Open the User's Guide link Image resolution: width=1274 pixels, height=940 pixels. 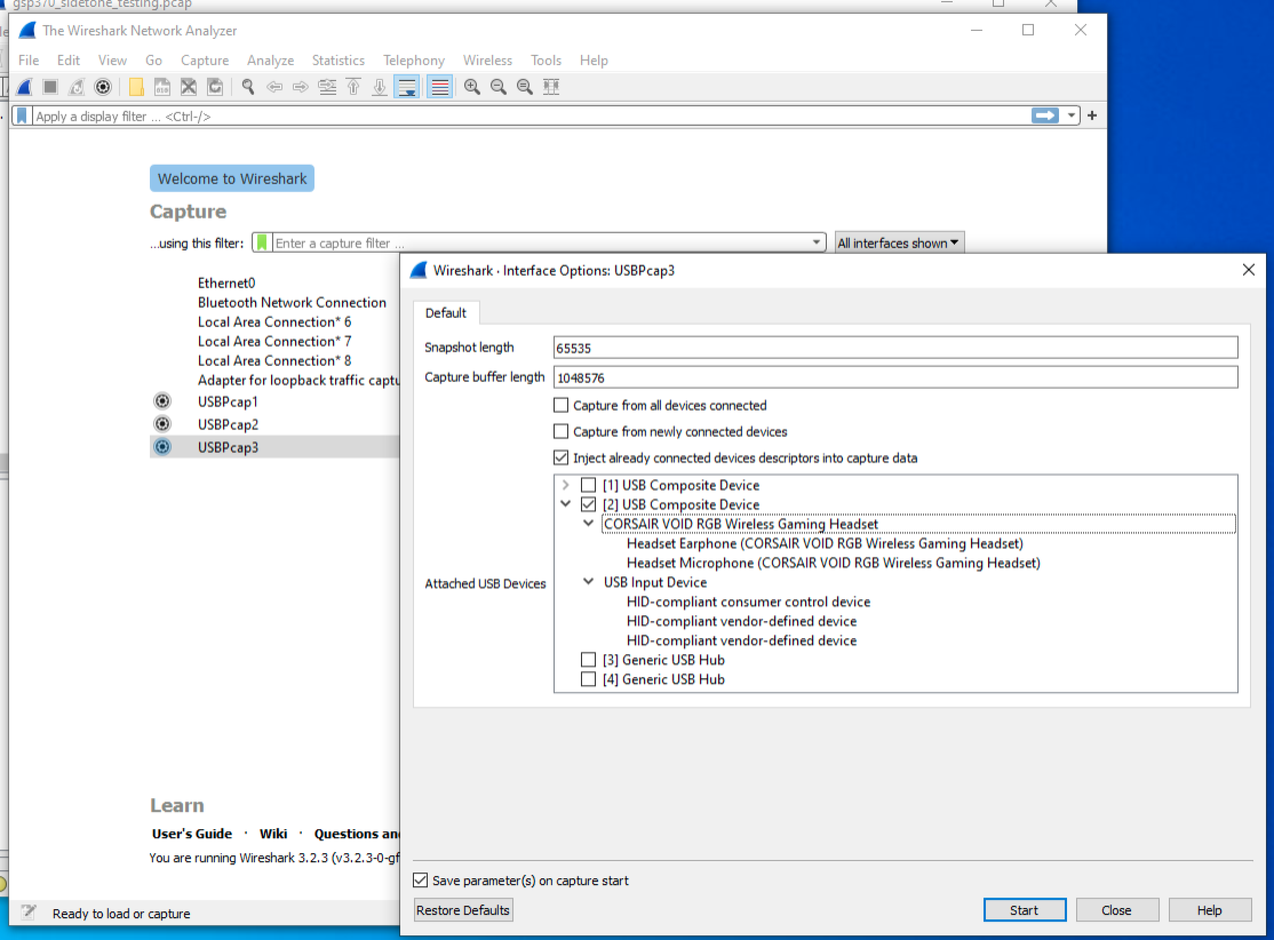click(191, 833)
